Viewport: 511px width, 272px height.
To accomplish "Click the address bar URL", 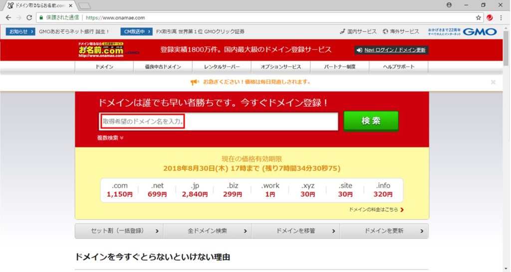I will coord(115,17).
